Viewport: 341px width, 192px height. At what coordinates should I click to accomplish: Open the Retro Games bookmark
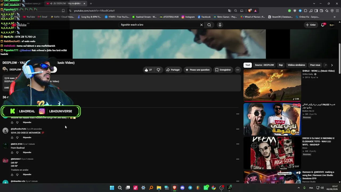pyautogui.click(x=225, y=17)
